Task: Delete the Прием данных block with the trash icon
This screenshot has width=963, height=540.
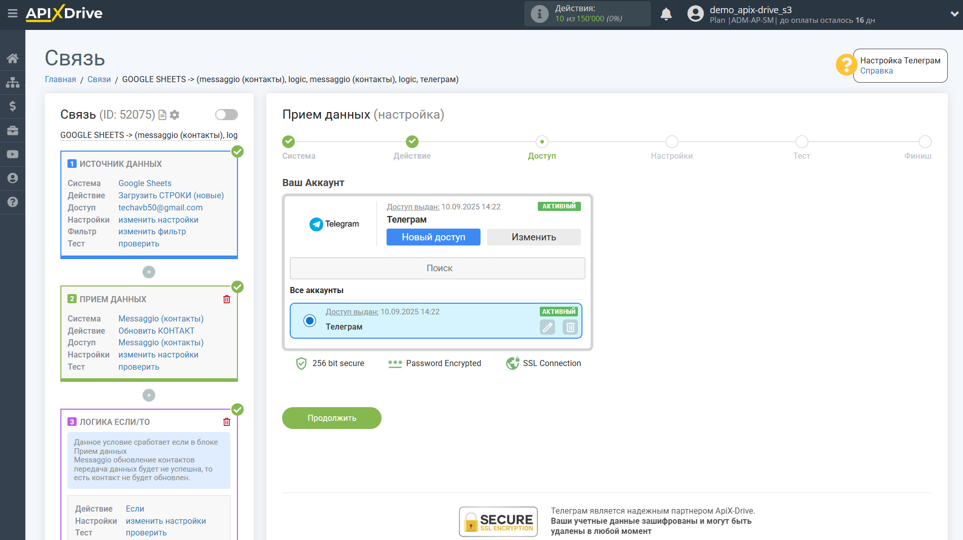Action: [x=227, y=299]
